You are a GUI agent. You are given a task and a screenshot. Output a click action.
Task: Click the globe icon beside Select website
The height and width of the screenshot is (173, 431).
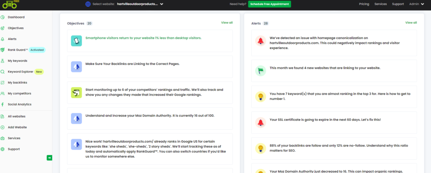pyautogui.click(x=88, y=4)
